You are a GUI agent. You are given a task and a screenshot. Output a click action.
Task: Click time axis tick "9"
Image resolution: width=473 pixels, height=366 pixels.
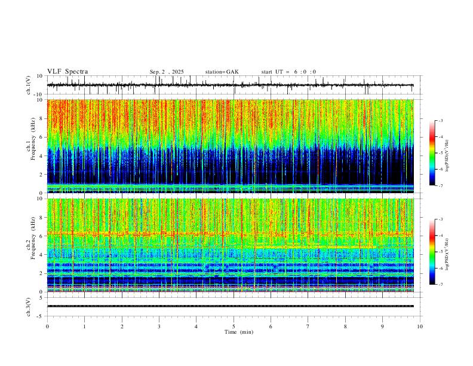click(382, 327)
